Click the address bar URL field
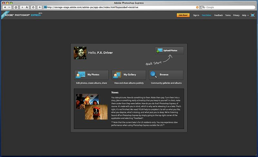258x157 pixels. tap(122, 7)
